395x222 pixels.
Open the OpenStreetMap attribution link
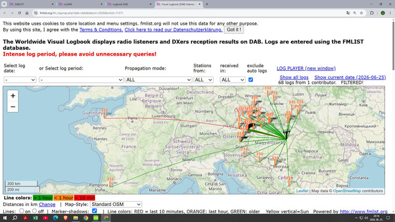pyautogui.click(x=347, y=191)
